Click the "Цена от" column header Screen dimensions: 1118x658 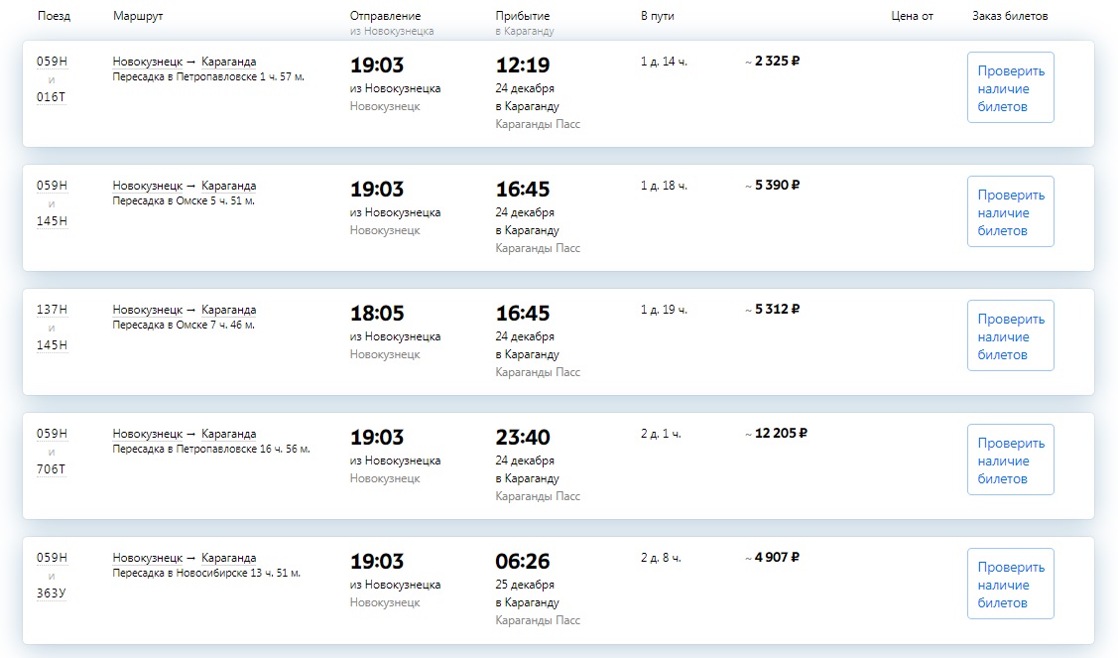[x=912, y=17]
